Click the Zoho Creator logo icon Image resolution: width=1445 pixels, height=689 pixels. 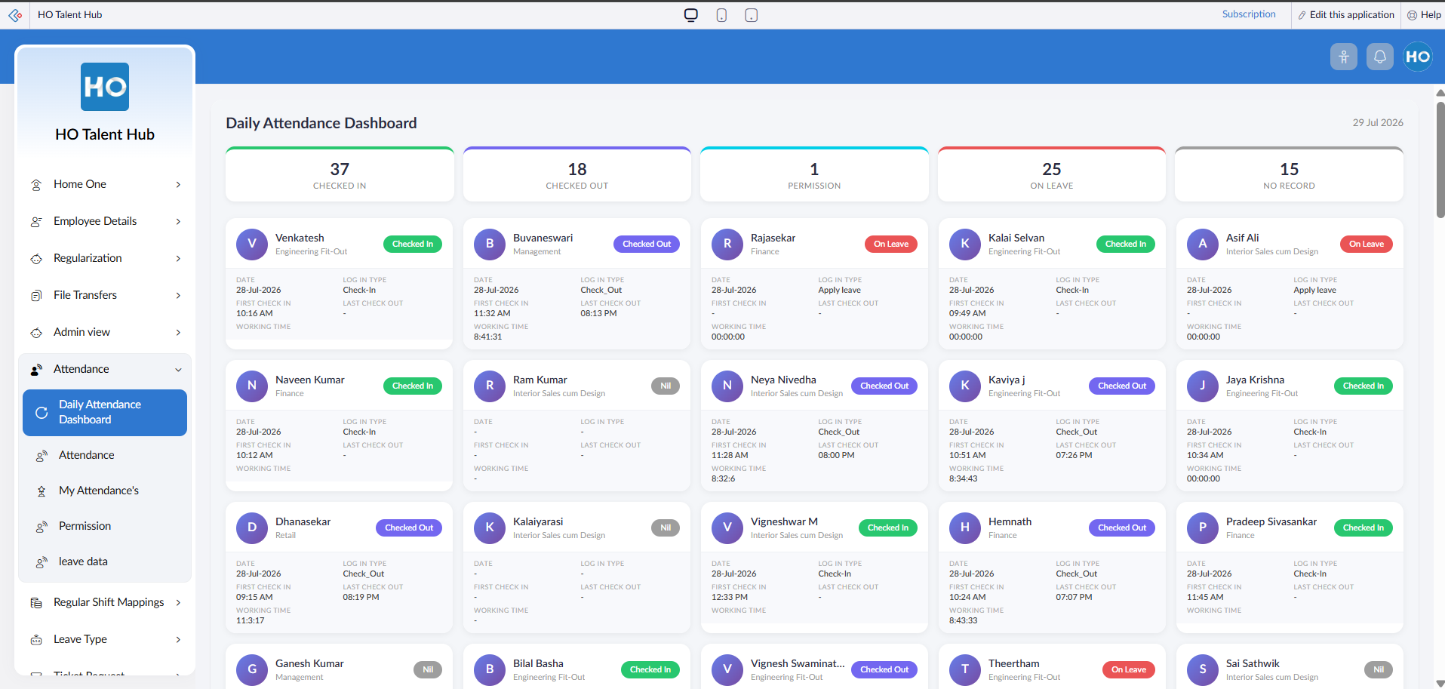pyautogui.click(x=15, y=15)
